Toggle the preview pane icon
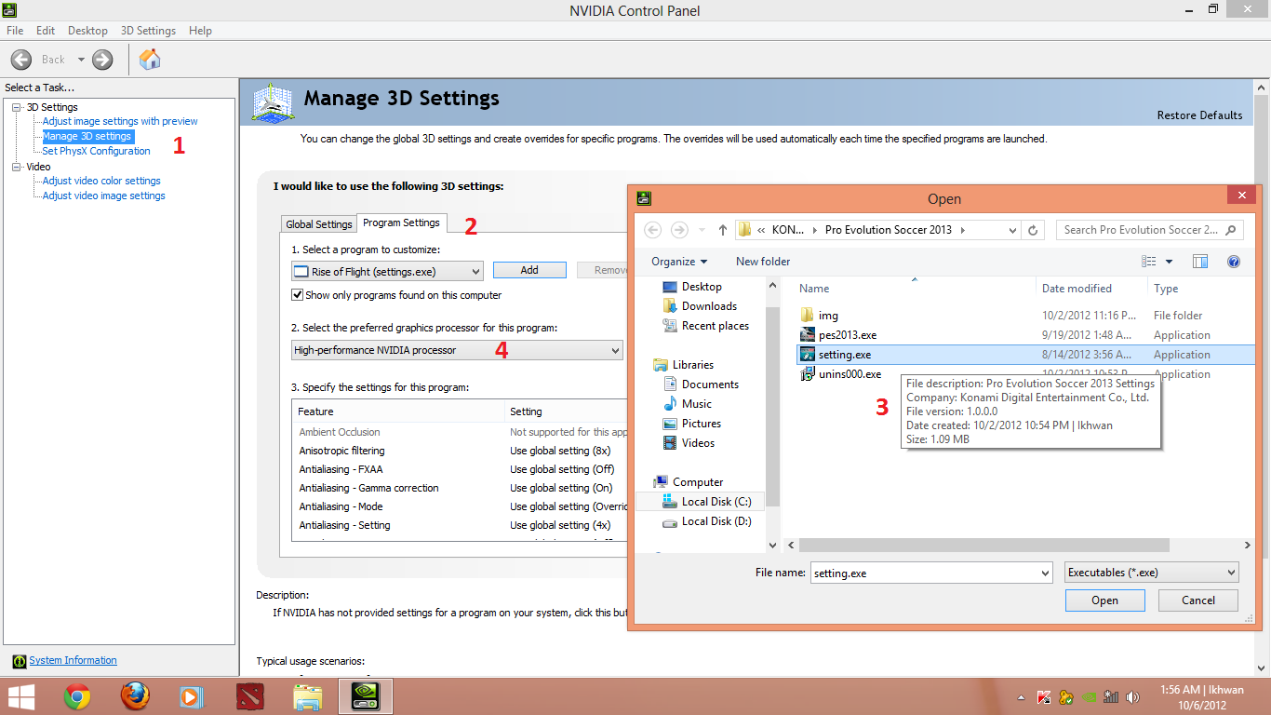This screenshot has width=1271, height=715. [1200, 262]
